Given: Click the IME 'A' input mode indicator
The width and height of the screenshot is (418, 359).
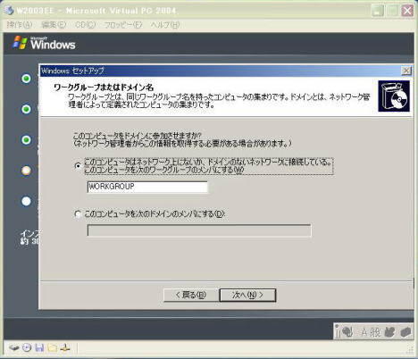Looking at the screenshot, I should 364,332.
